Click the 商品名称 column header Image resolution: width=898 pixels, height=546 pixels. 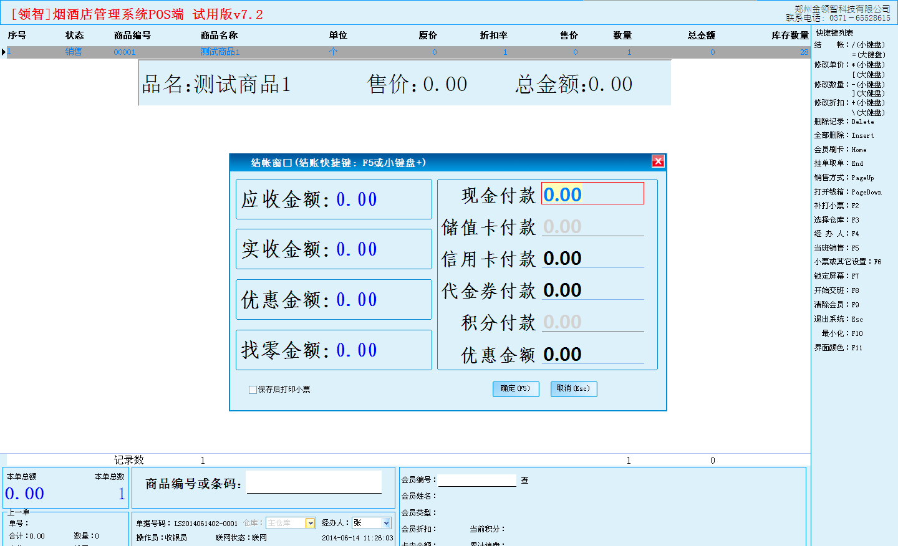[219, 36]
